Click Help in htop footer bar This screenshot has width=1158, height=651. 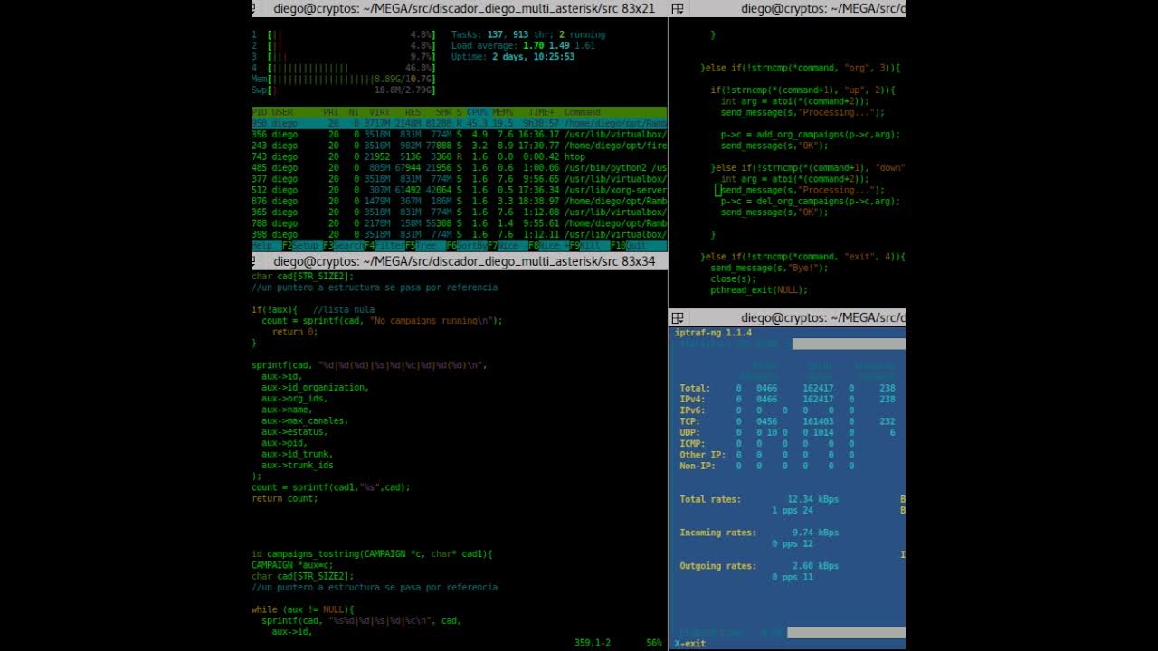266,245
